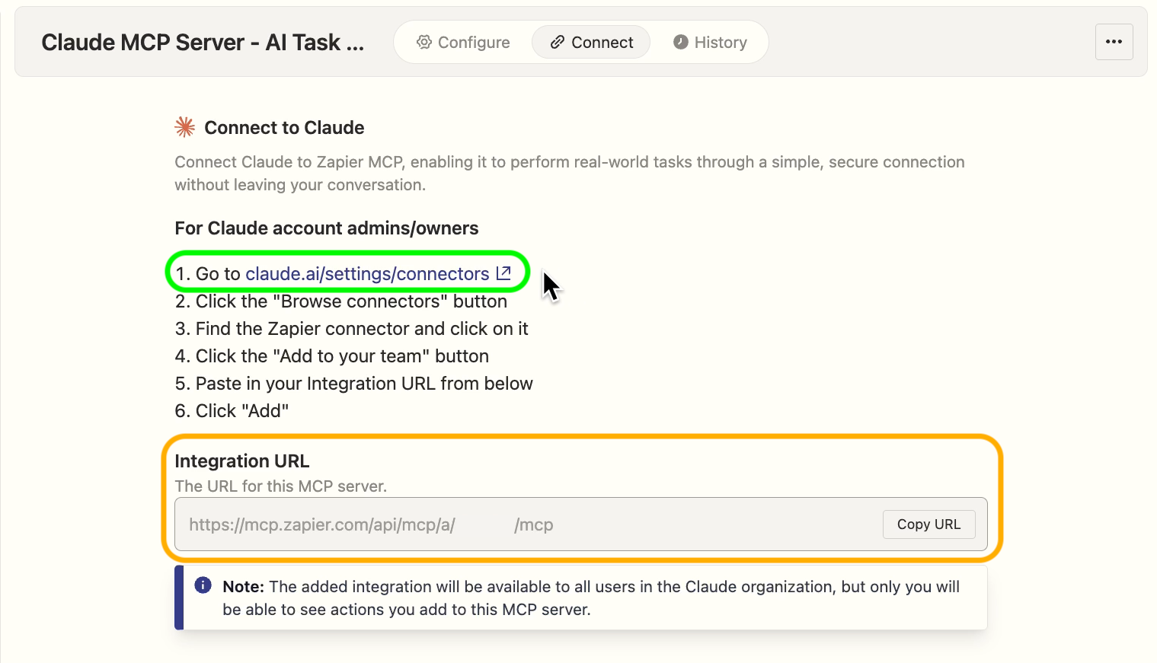Click the Claude sparkle icon
The image size is (1157, 663).
[184, 126]
